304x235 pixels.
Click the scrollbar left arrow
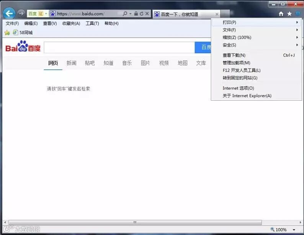coord(5,222)
